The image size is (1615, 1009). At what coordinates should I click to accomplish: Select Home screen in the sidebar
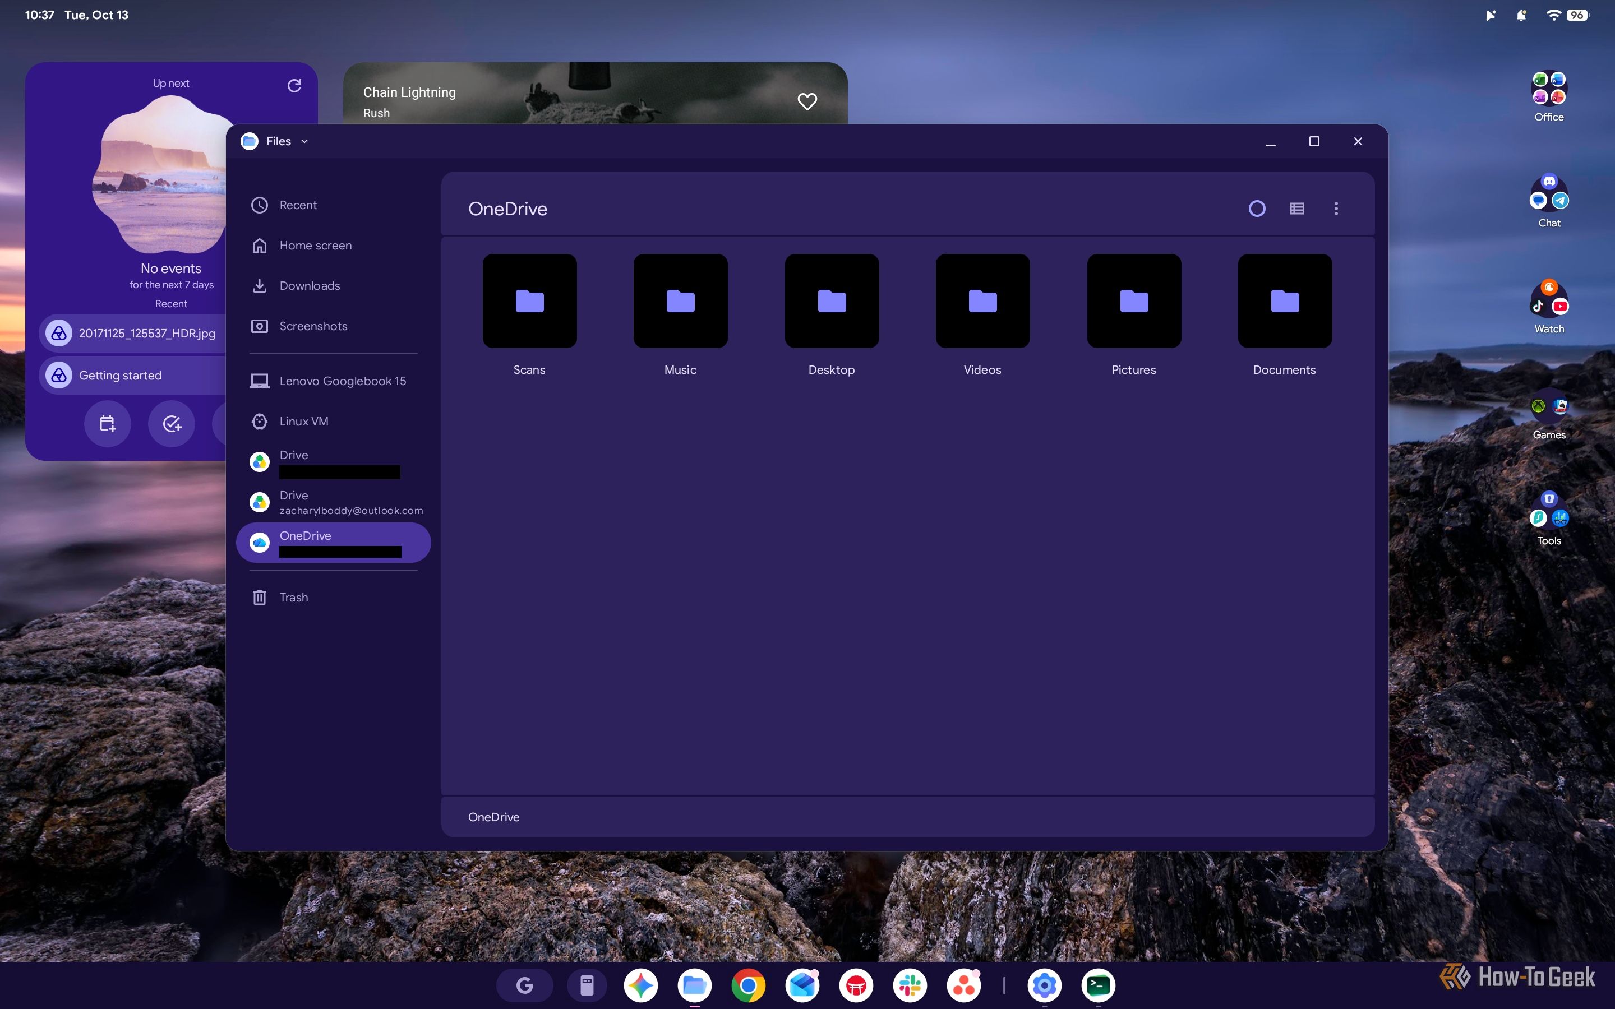[334, 246]
